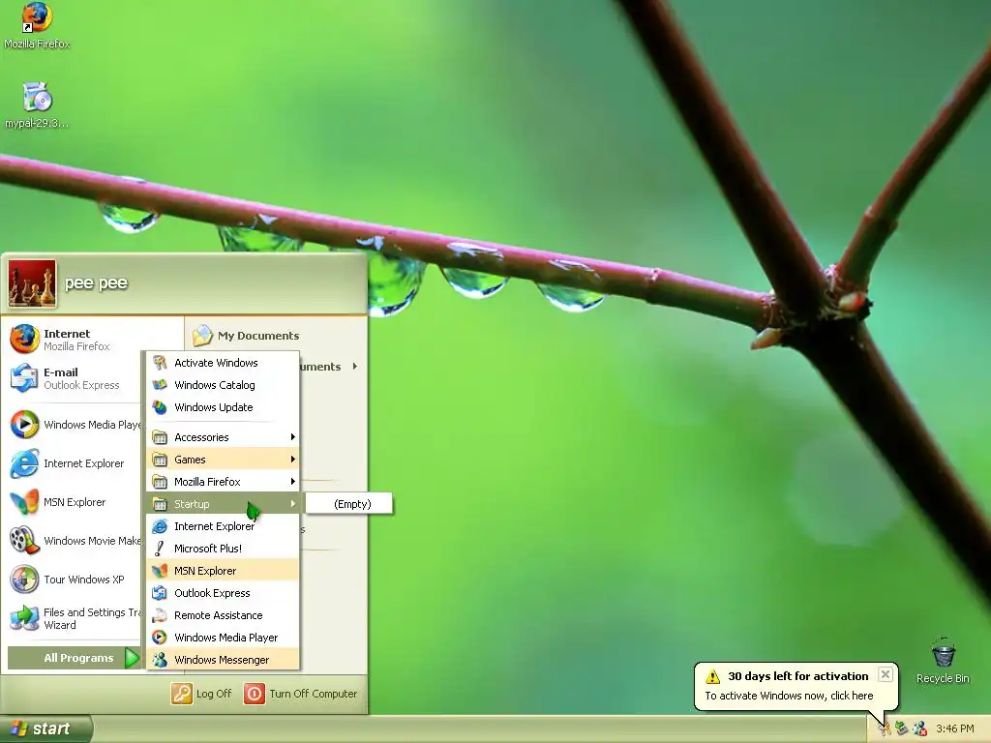Click the All Programs button
This screenshot has width=991, height=743.
click(74, 658)
